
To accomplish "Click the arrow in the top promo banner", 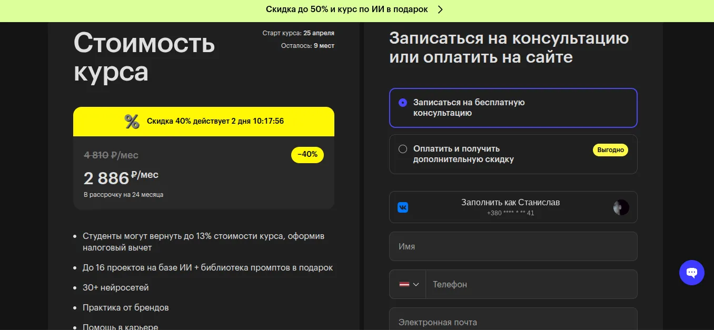I will click(440, 9).
